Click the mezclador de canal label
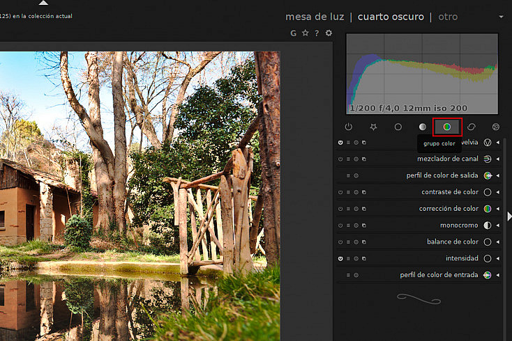The height and width of the screenshot is (341, 512). 448,159
